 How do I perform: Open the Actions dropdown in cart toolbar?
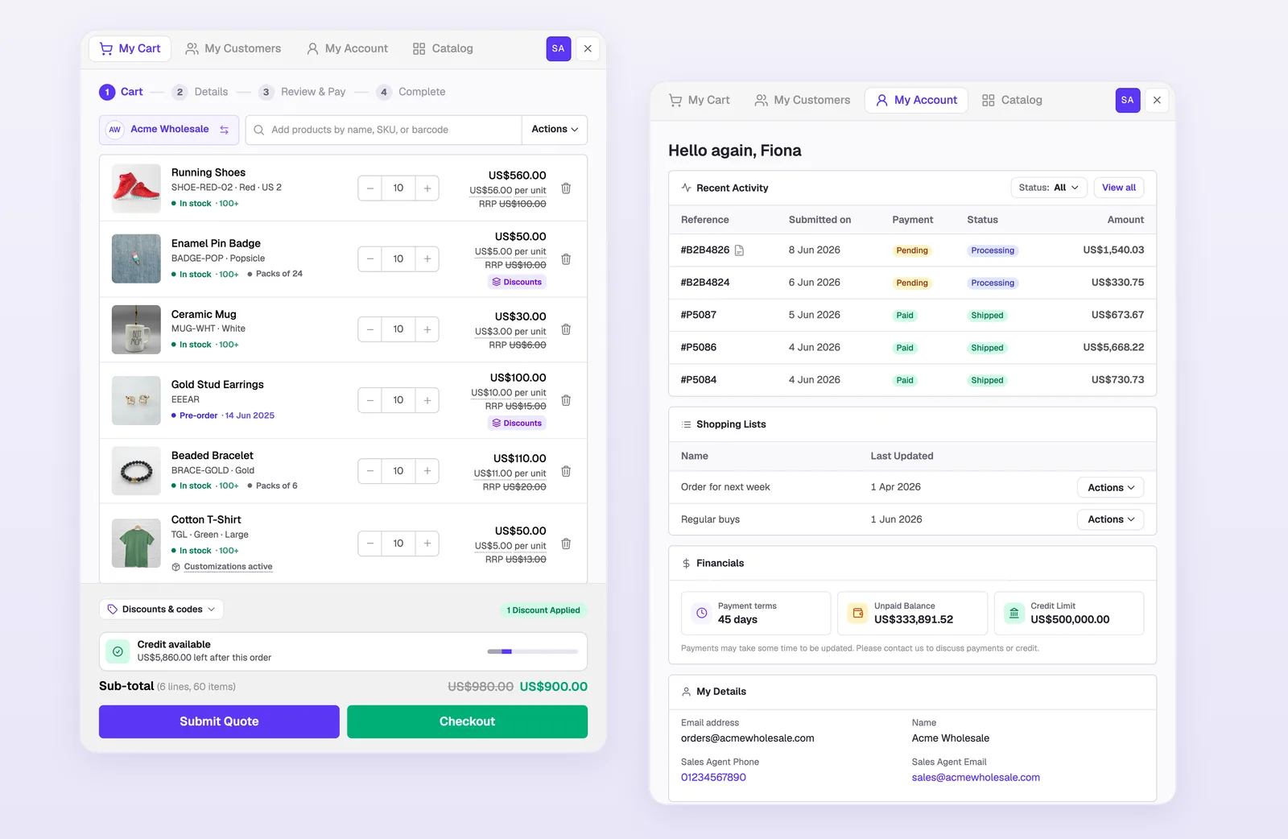[555, 130]
